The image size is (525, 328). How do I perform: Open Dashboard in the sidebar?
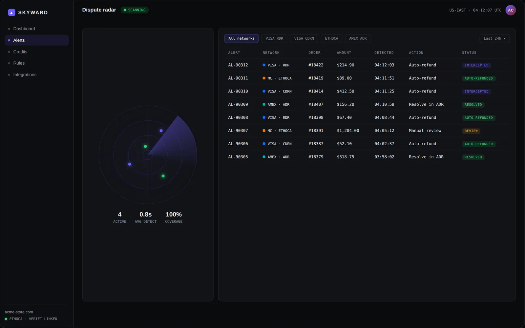tap(37, 29)
